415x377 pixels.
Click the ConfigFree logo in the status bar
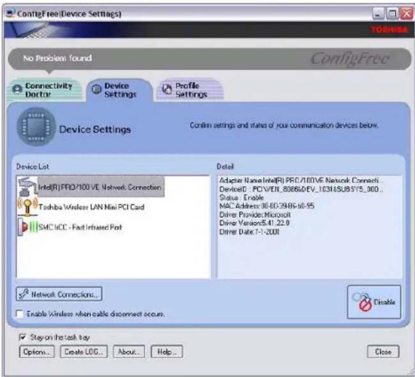(350, 58)
